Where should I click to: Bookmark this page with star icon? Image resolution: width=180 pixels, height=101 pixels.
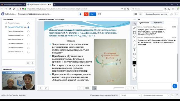pyautogui.click(x=128, y=9)
